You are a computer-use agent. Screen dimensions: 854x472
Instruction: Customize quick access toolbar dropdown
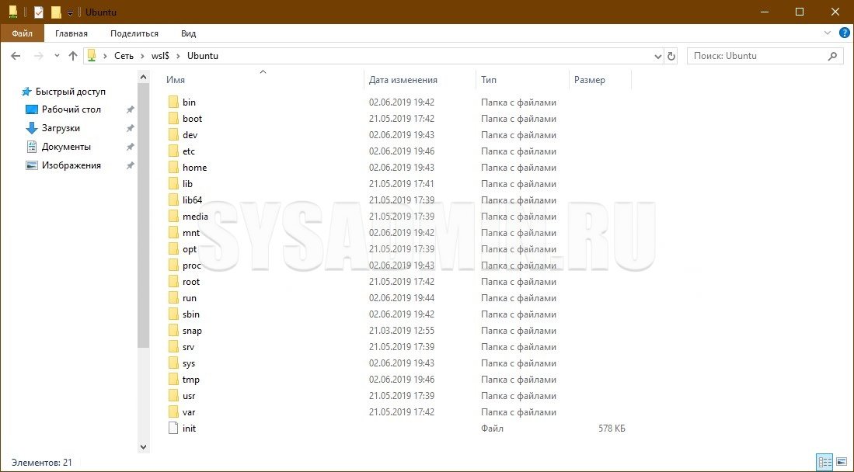click(70, 13)
